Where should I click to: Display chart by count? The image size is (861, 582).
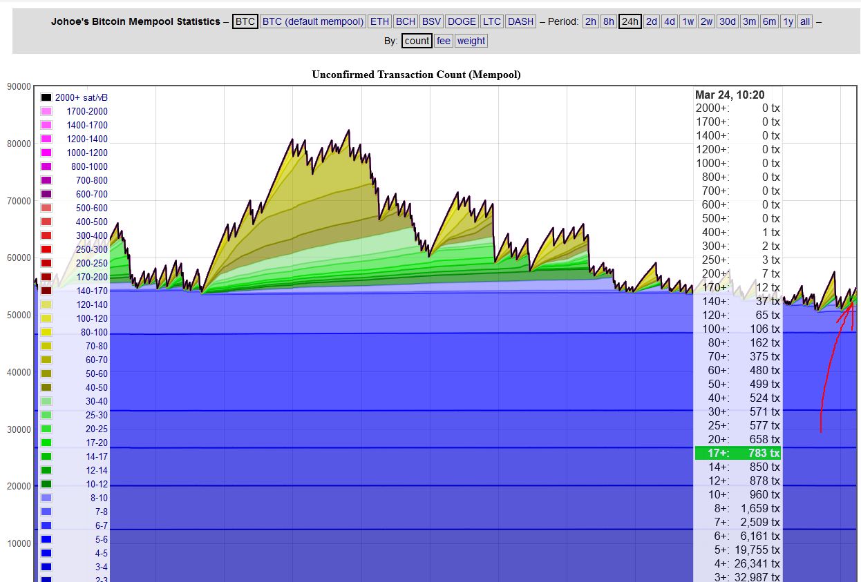[x=417, y=41]
